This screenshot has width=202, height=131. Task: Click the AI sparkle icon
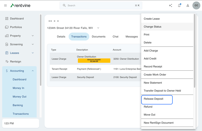[171, 6]
